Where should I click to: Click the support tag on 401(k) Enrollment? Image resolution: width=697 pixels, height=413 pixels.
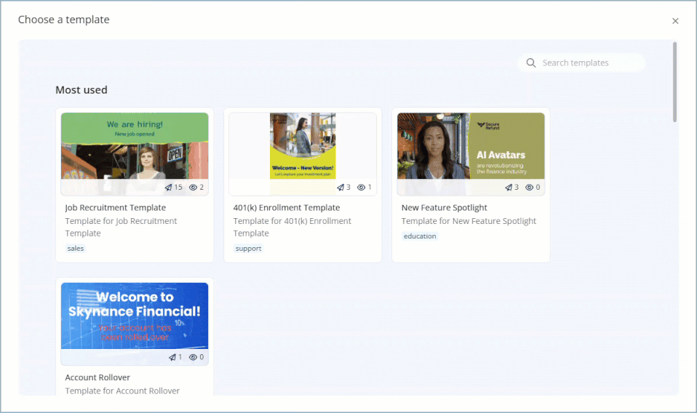click(248, 249)
